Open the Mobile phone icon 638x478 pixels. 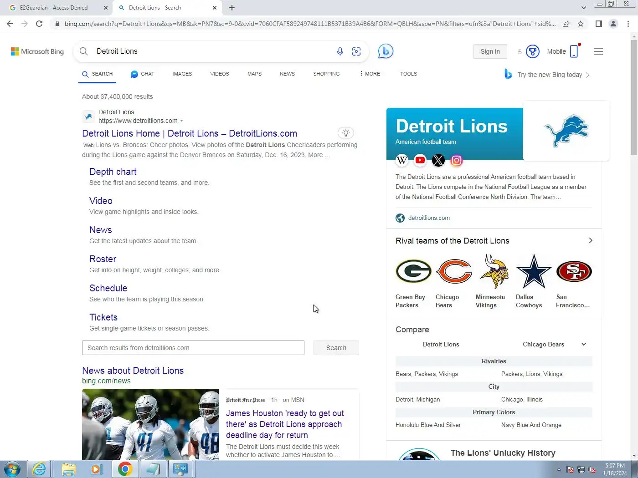(x=574, y=51)
